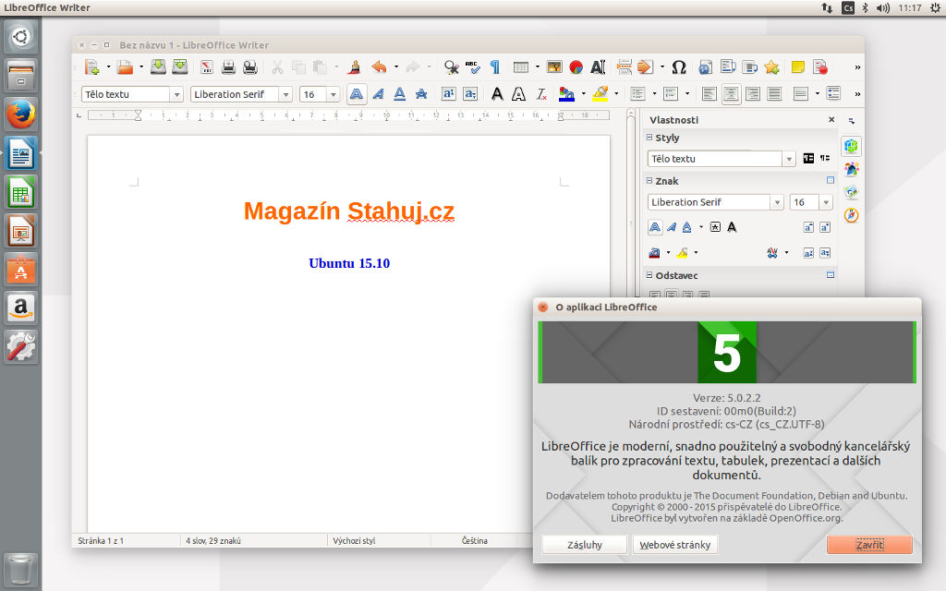
Task: Click the Undo arrow icon
Action: tap(379, 66)
